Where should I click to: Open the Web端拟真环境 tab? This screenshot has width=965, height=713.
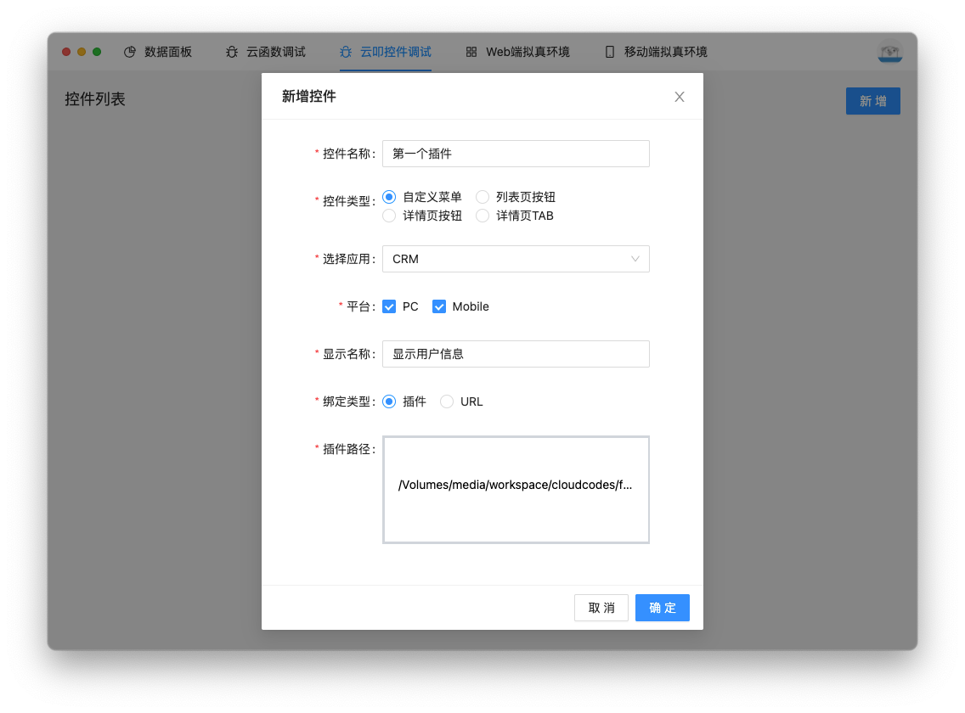pyautogui.click(x=528, y=52)
